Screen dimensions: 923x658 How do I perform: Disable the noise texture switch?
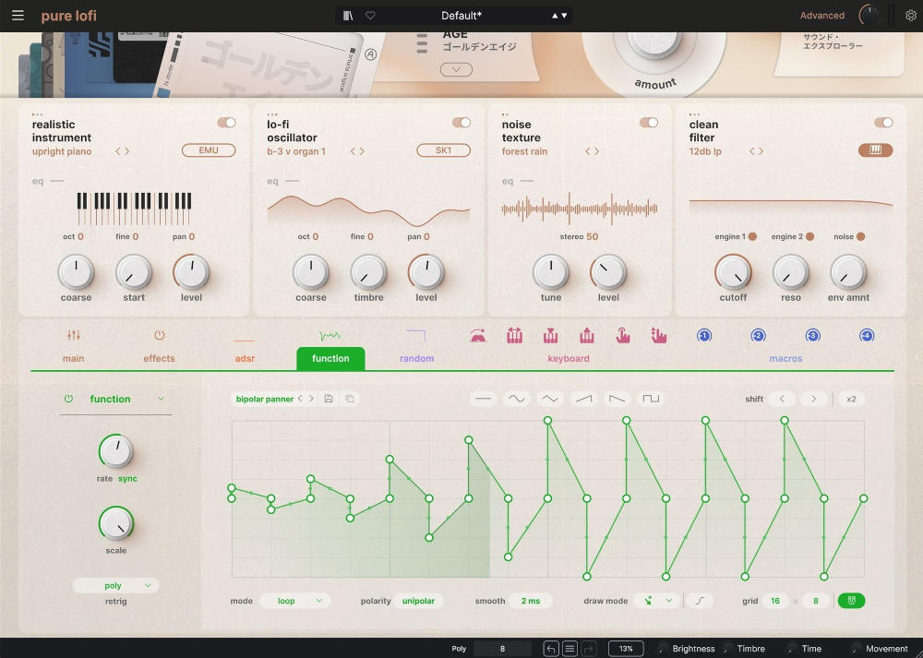pos(649,123)
